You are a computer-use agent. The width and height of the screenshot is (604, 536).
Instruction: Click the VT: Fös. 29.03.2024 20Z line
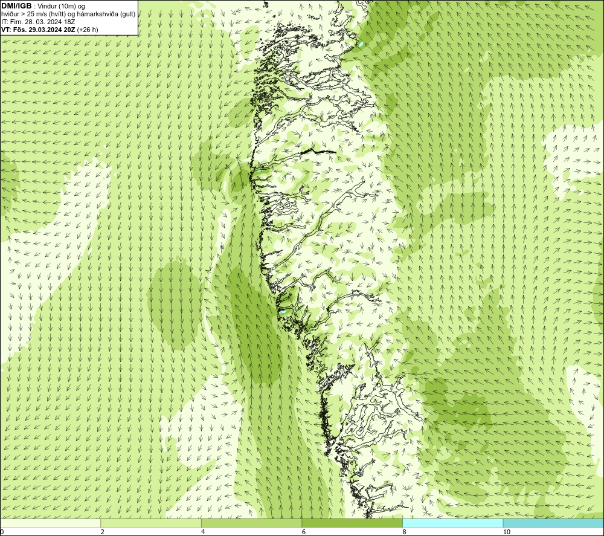point(50,30)
